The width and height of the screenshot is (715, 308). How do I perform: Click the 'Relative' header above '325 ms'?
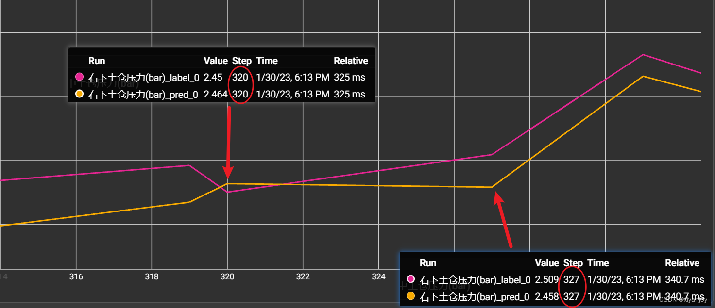tap(351, 61)
